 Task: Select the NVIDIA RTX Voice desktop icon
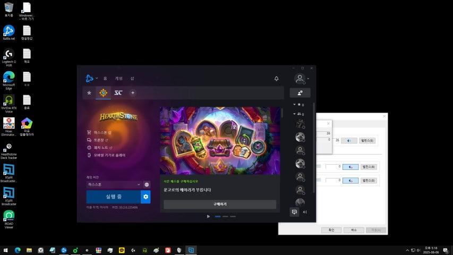(9, 104)
